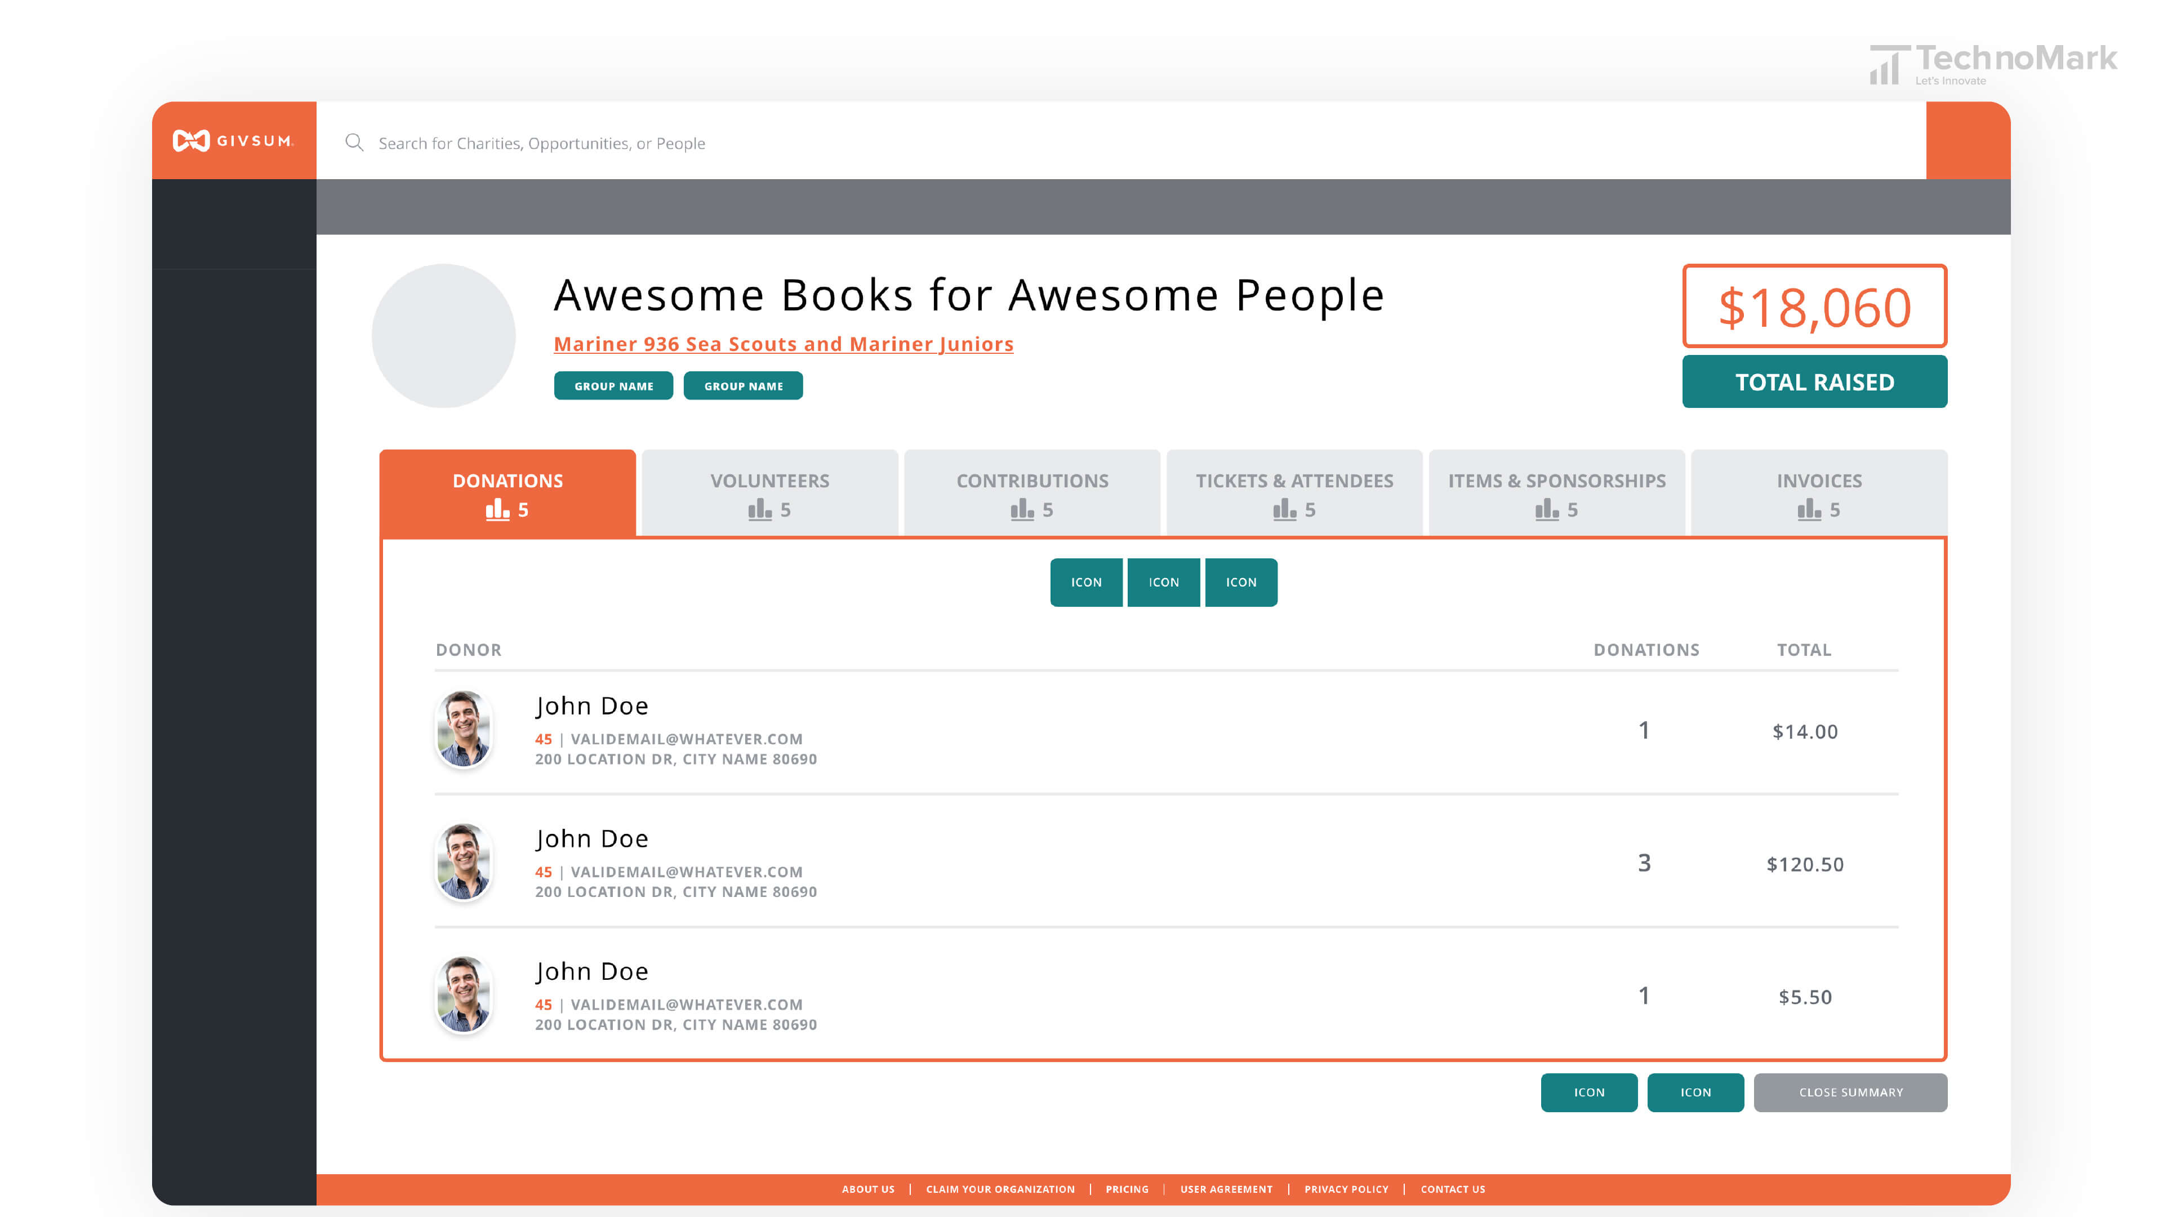Image resolution: width=2163 pixels, height=1217 pixels.
Task: Open the User Agreement footer link
Action: coord(1226,1189)
